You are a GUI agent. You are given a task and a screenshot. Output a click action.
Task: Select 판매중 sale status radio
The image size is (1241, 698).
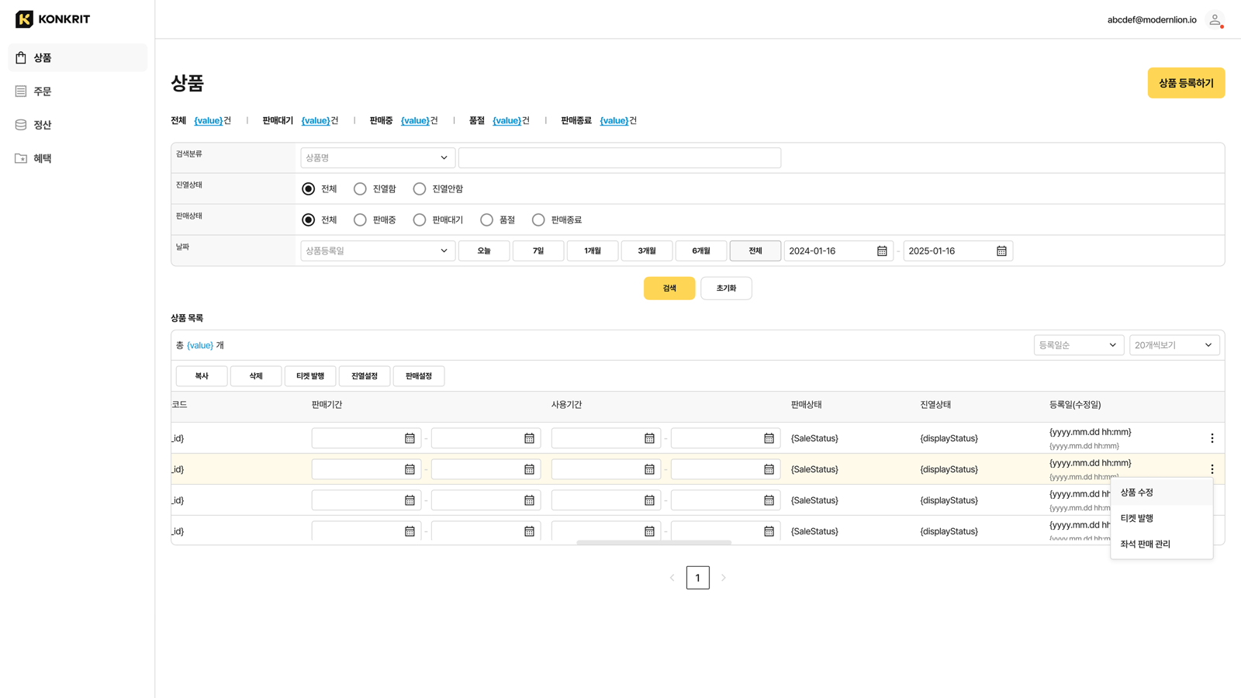360,219
